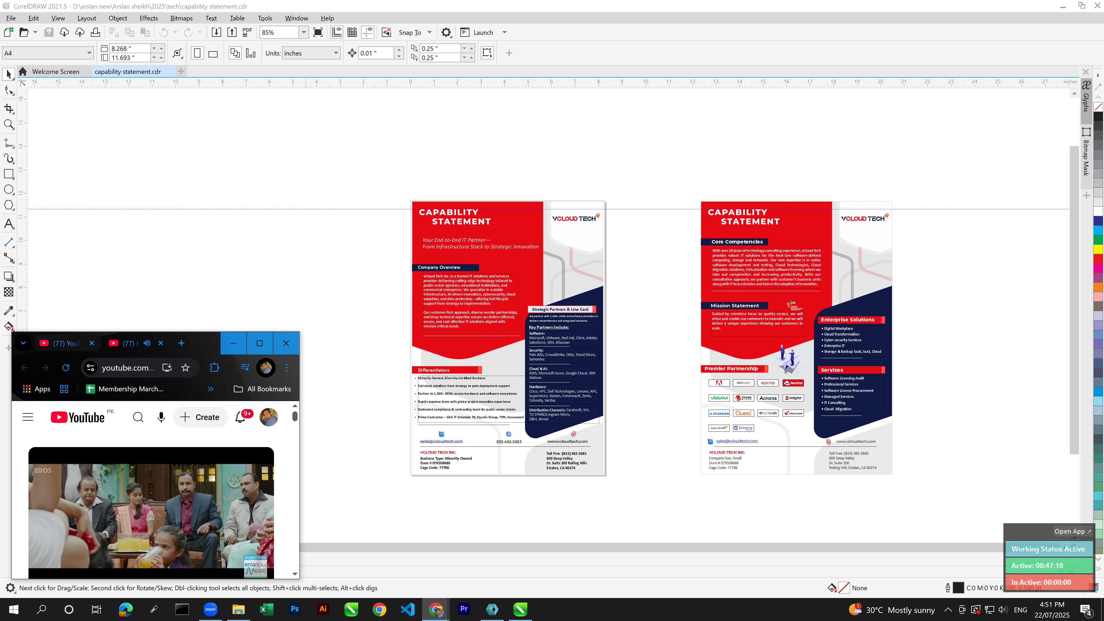Click the YouTube video thumbnail
This screenshot has width=1104, height=621.
click(x=151, y=513)
